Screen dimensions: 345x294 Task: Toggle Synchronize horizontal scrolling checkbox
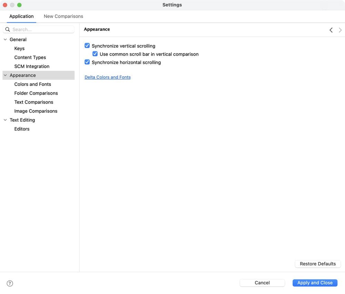(x=87, y=62)
